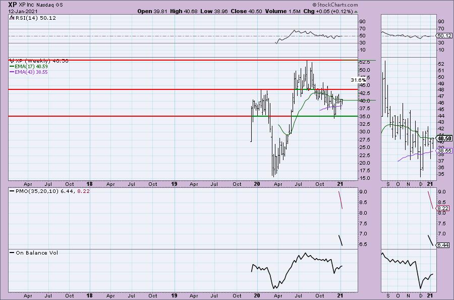Click the green up-arrow beside Chg value
This screenshot has height=300, width=454.
[356, 12]
